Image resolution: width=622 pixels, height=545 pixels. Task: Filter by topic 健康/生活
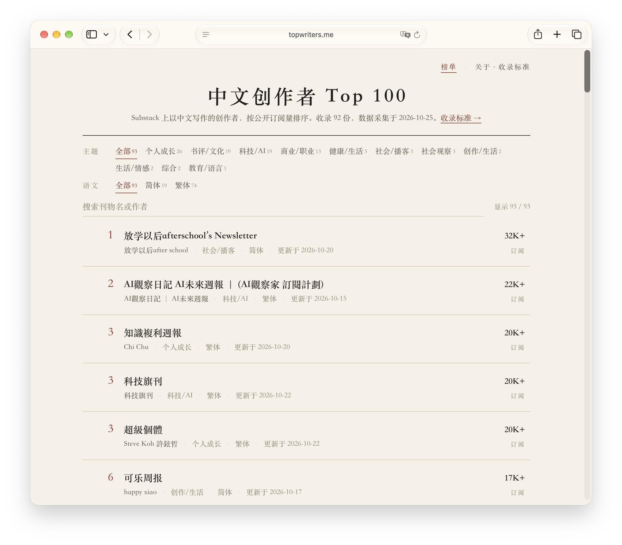(348, 151)
